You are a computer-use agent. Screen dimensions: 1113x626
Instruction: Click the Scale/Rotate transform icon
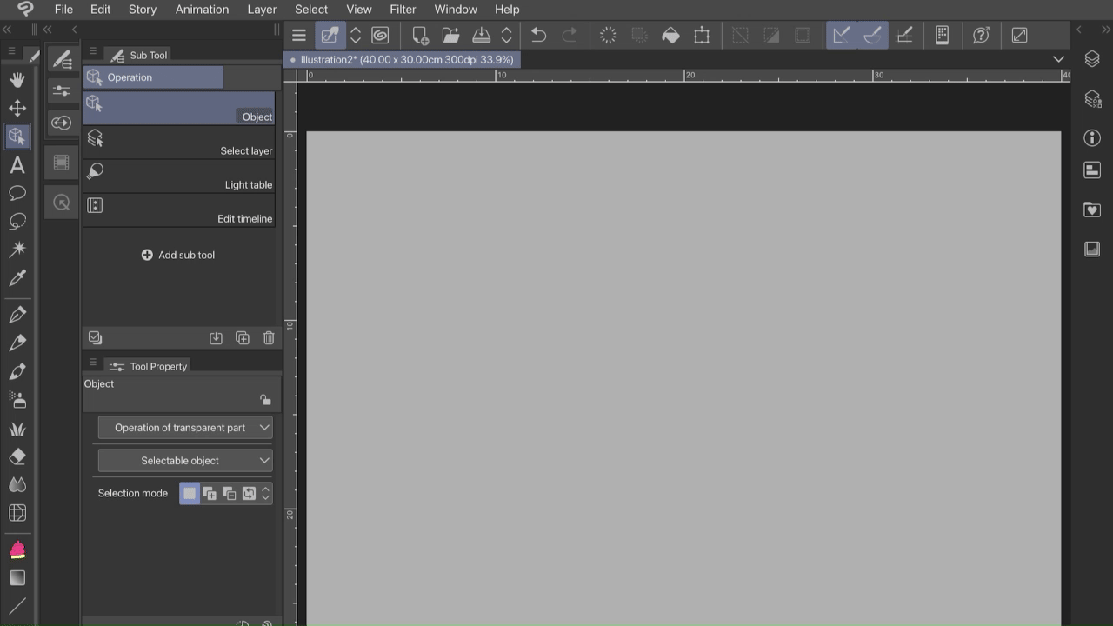(x=702, y=36)
